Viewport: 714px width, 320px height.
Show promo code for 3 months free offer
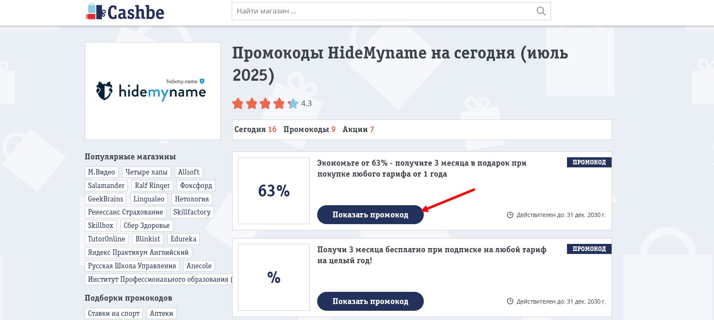pos(370,301)
